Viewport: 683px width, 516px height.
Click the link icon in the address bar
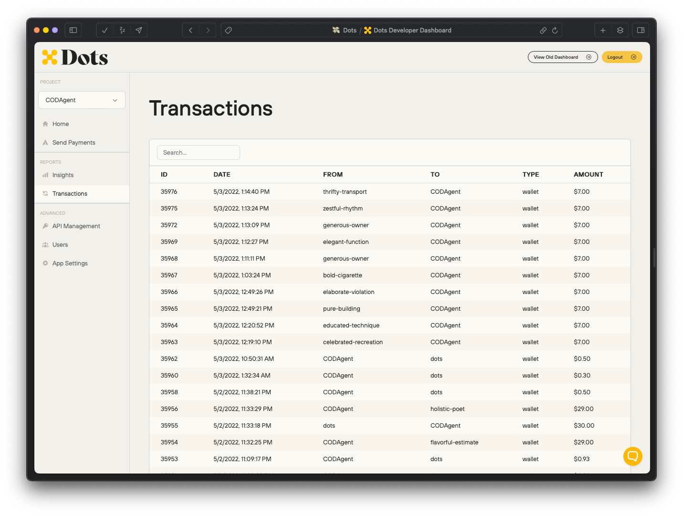pos(543,30)
